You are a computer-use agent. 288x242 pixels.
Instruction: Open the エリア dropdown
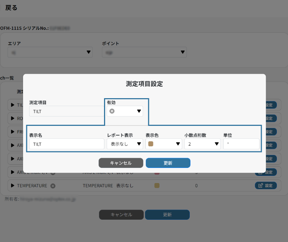(50, 52)
